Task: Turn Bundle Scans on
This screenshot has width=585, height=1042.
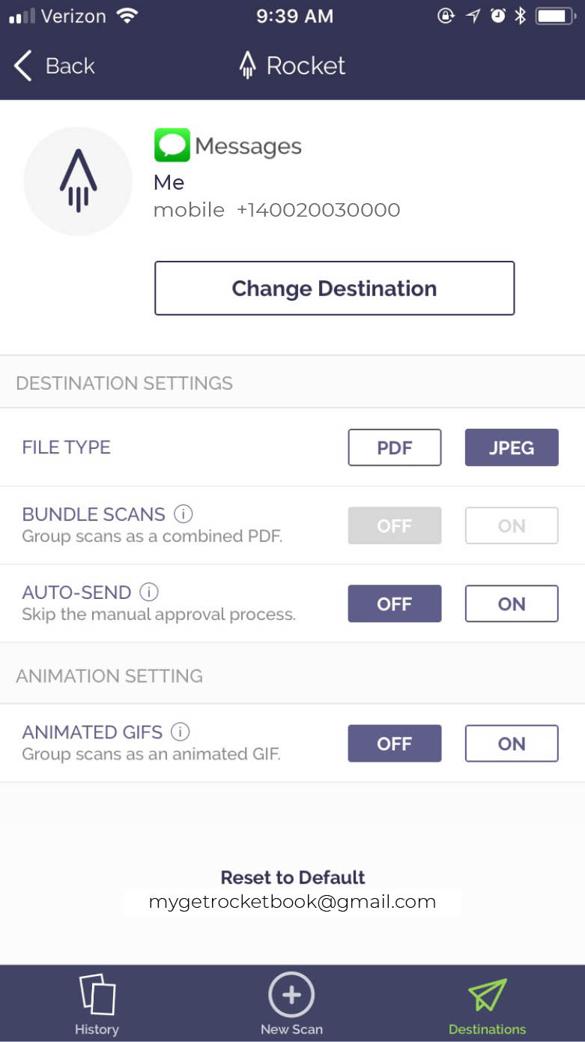Action: pos(512,525)
